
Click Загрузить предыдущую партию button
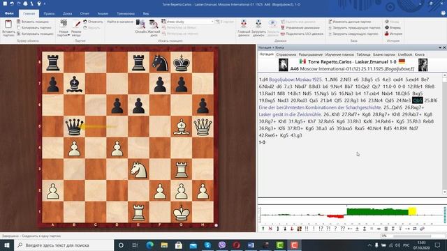(354, 28)
